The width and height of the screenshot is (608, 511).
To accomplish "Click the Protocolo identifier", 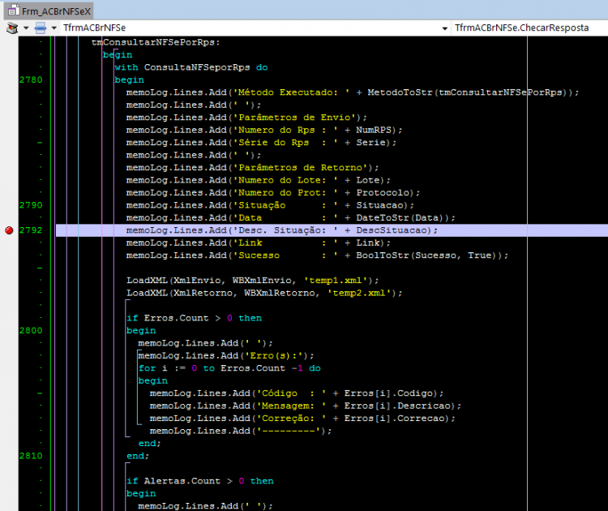I will coord(383,193).
